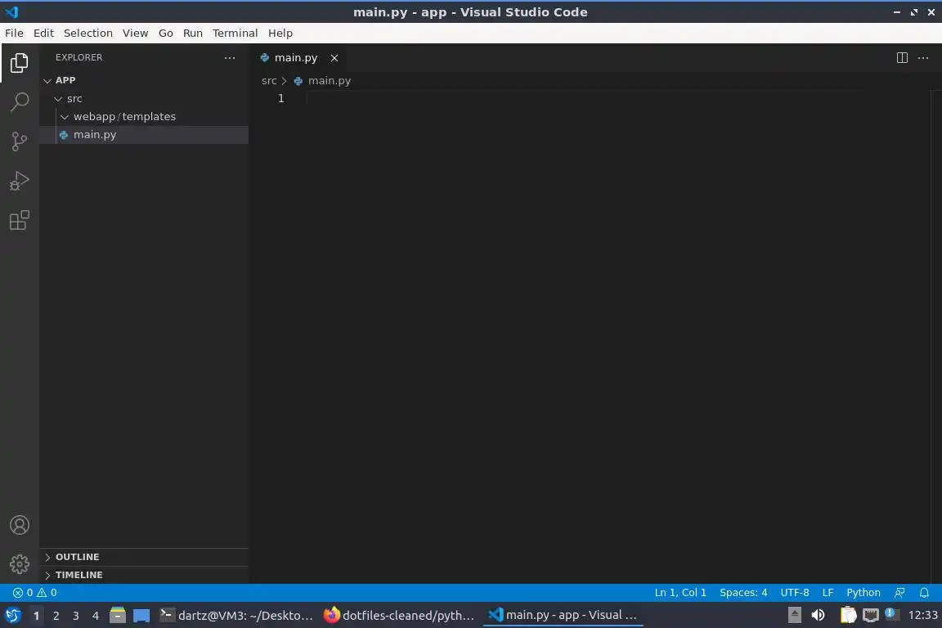942x628 pixels.
Task: Open the Source Control view
Action: [20, 141]
